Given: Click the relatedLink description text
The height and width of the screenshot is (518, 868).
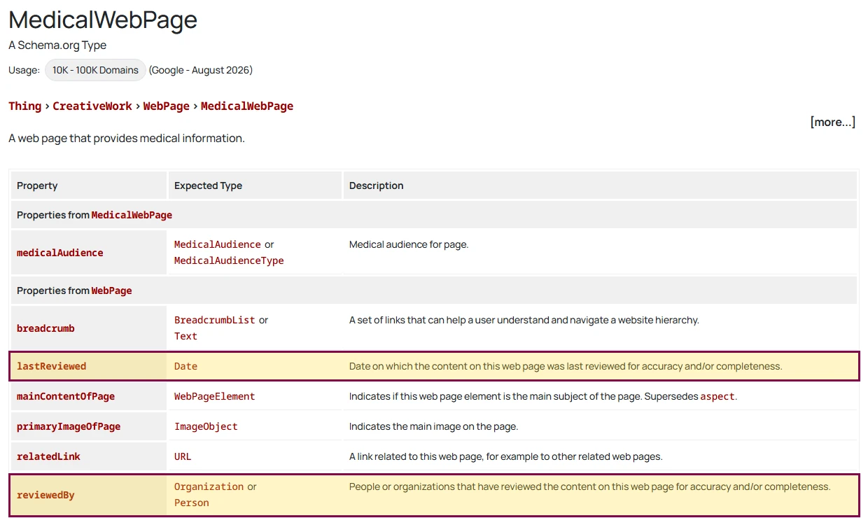Looking at the screenshot, I should pyautogui.click(x=505, y=456).
